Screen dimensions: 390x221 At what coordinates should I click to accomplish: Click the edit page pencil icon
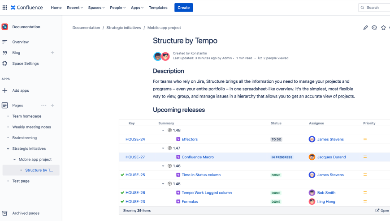point(365,28)
